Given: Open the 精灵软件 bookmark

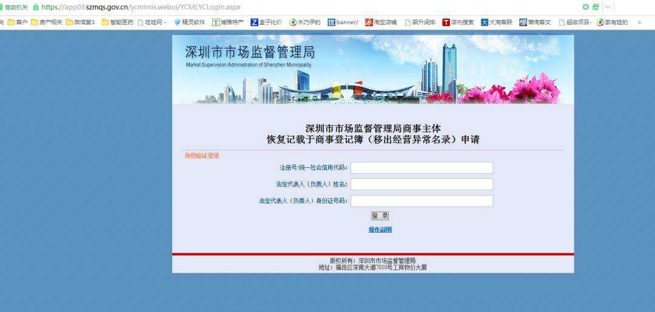Looking at the screenshot, I should tap(190, 22).
